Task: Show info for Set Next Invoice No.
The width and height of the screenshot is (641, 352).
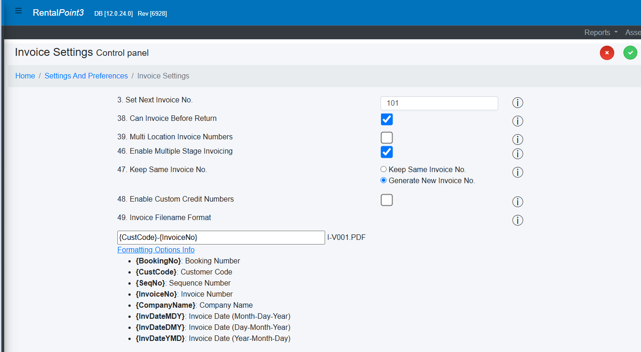Action: (518, 103)
